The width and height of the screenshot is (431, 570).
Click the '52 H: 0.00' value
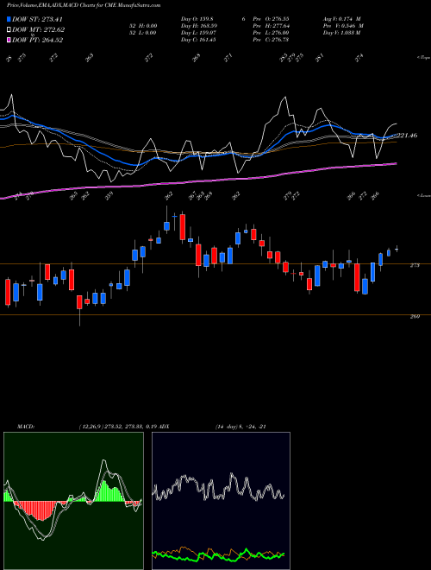pos(144,26)
